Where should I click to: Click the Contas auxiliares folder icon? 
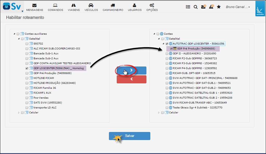(22, 34)
